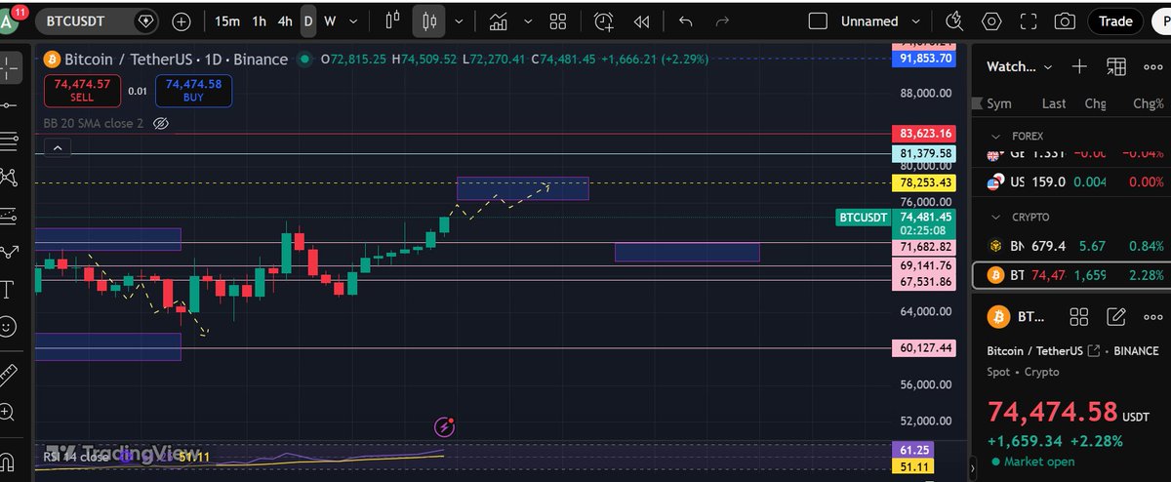Click the Bitcoin / TetherUS chart title
This screenshot has width=1171, height=482.
tap(176, 60)
